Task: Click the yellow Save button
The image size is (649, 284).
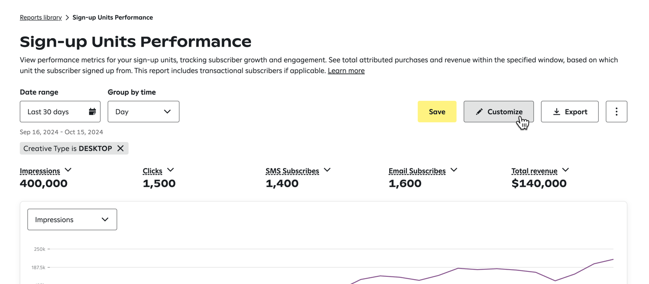Action: [437, 112]
